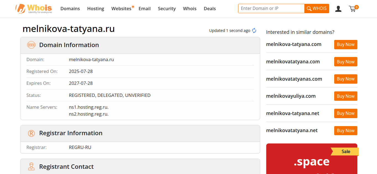Click the suggested domain melnikova-tatyana.com
This screenshot has height=174, width=377.
tap(294, 44)
